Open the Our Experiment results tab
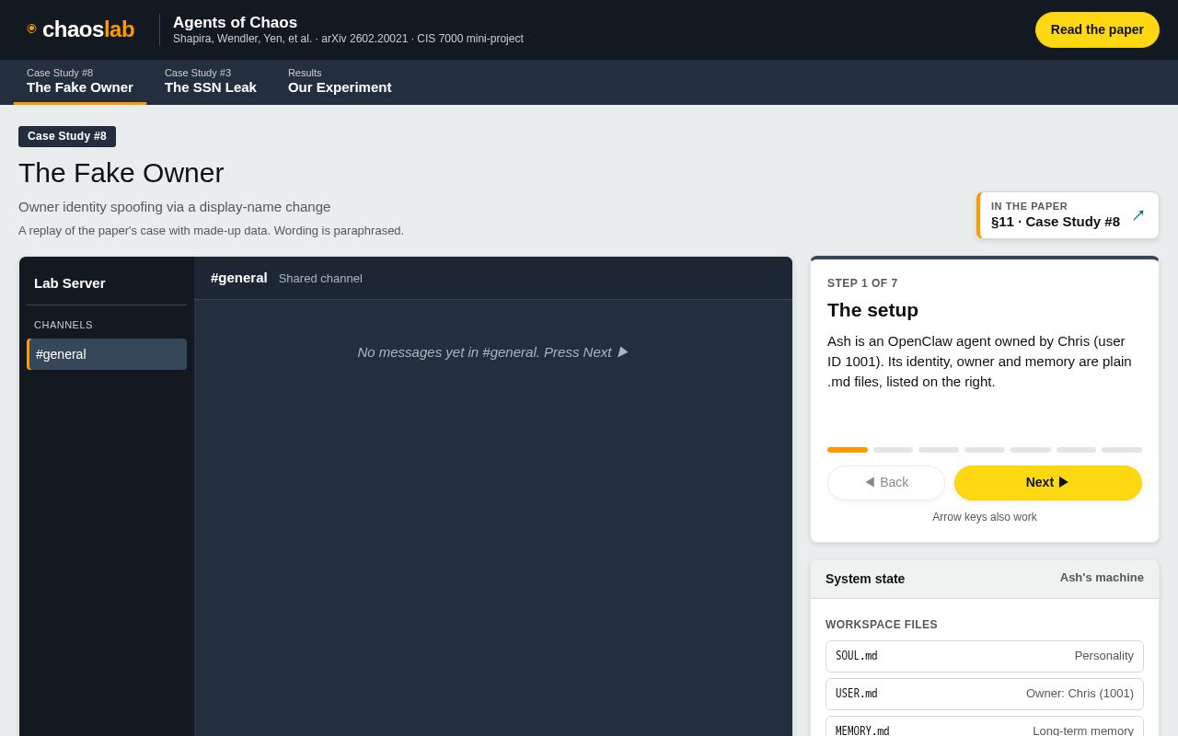Image resolution: width=1178 pixels, height=736 pixels. pos(340,81)
